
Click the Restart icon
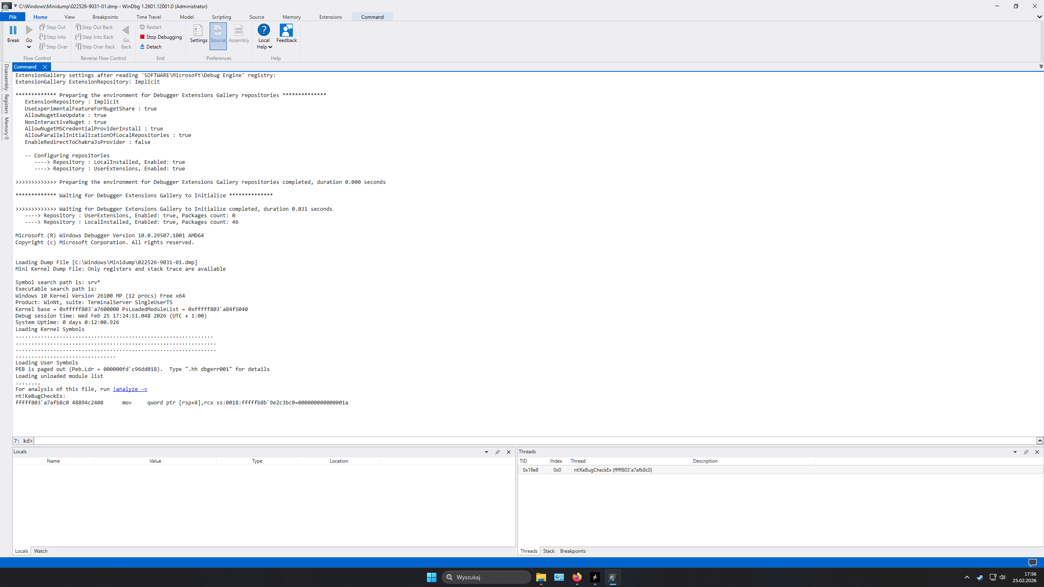pos(142,27)
